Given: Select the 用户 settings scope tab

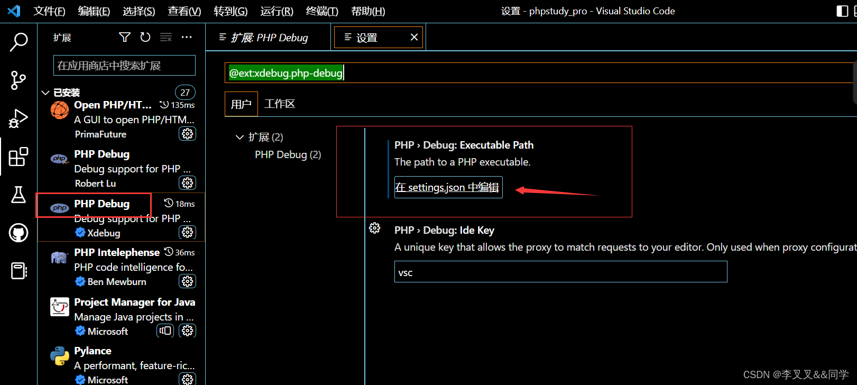Looking at the screenshot, I should pos(241,104).
